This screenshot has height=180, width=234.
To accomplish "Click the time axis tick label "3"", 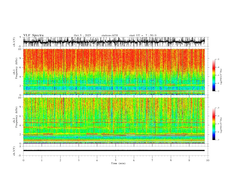I will click(x=79, y=160).
